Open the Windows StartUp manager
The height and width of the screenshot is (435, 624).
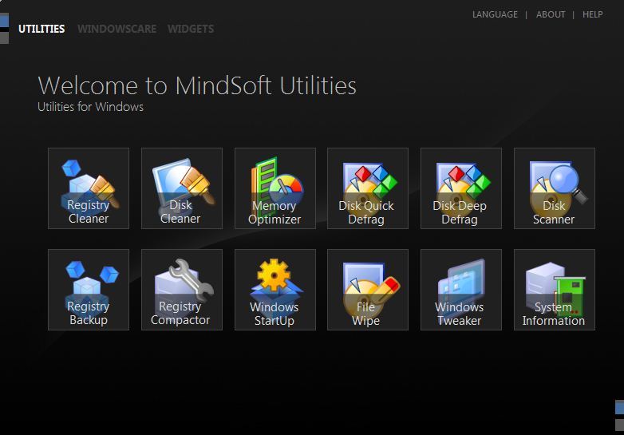(275, 290)
